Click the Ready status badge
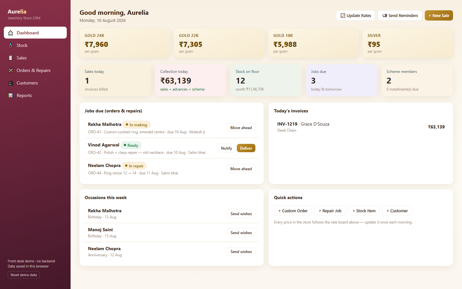The image size is (462, 289). pyautogui.click(x=131, y=145)
